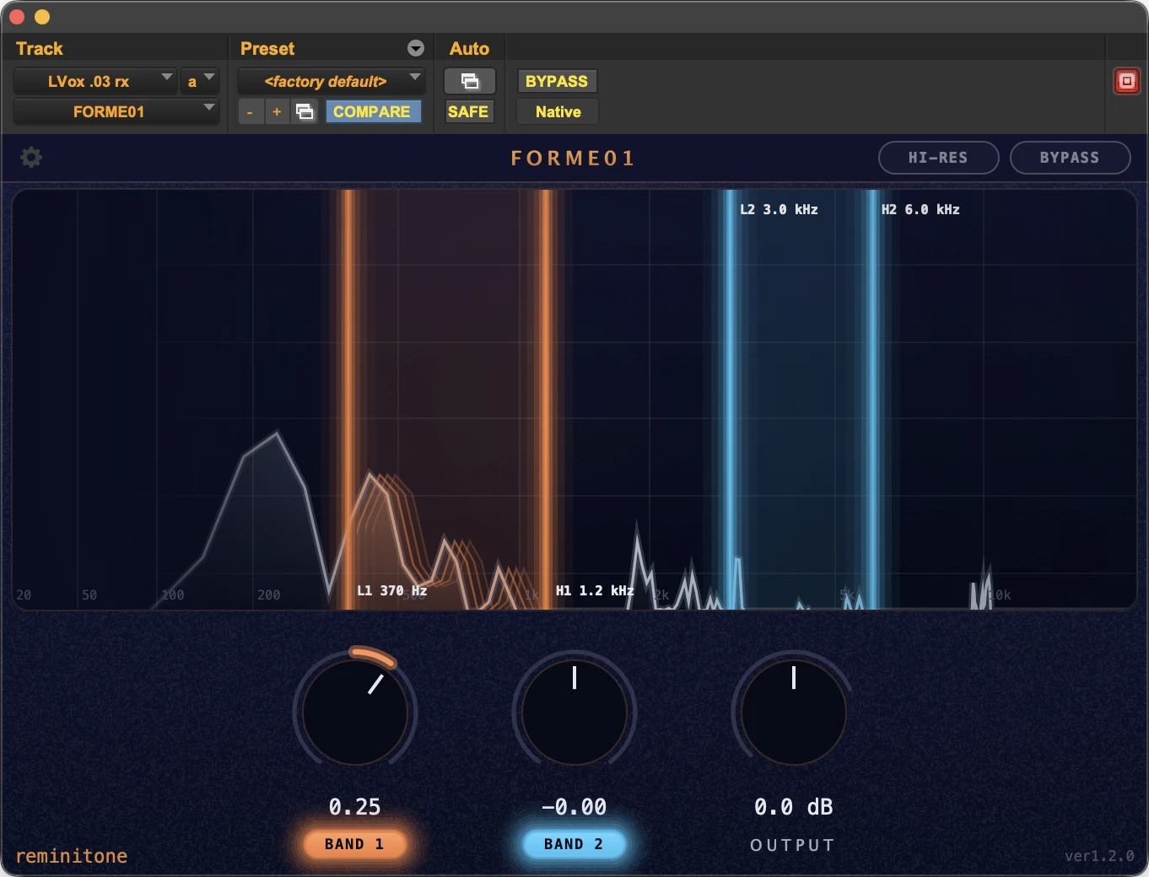Click the -0.00 Band 2 value
Viewport: 1149px width, 877px height.
tap(574, 807)
